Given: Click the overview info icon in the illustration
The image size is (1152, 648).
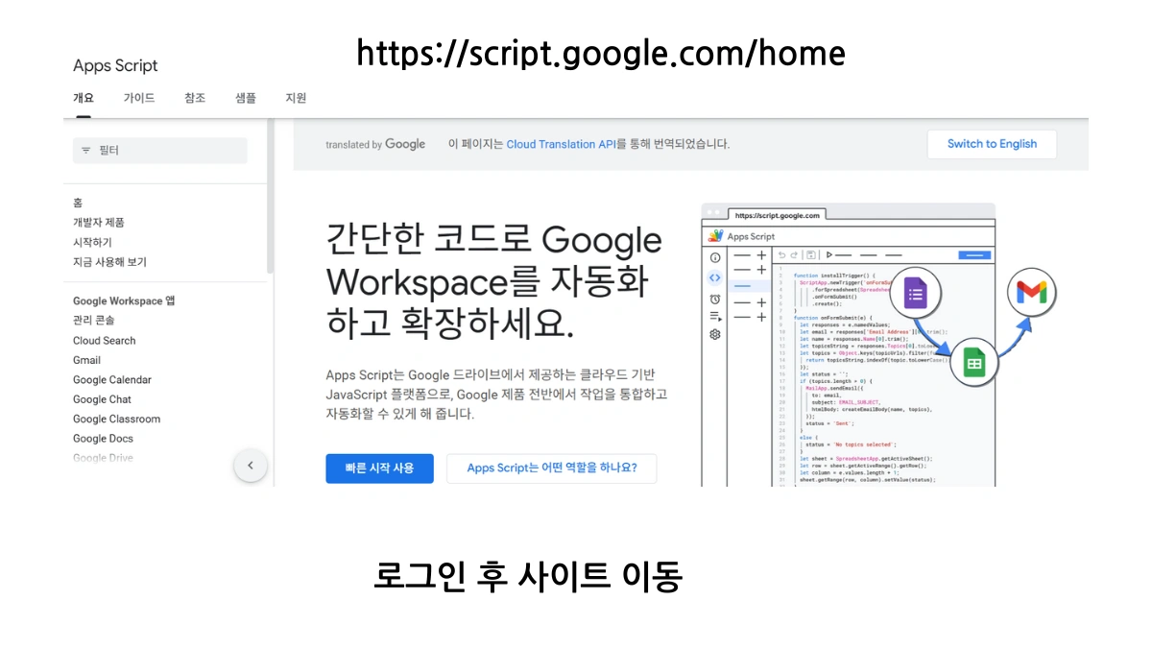Looking at the screenshot, I should [714, 257].
